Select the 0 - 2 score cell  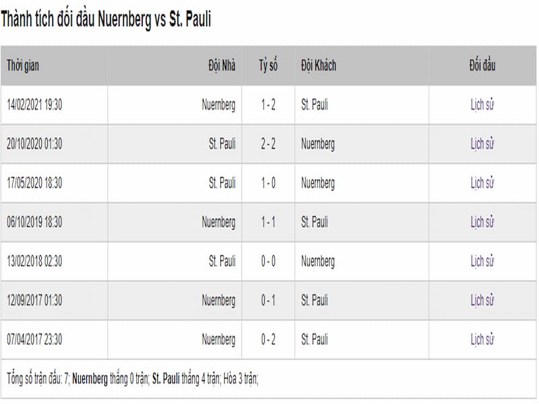268,340
